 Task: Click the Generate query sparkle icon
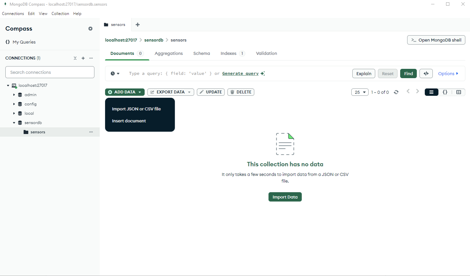(x=263, y=73)
